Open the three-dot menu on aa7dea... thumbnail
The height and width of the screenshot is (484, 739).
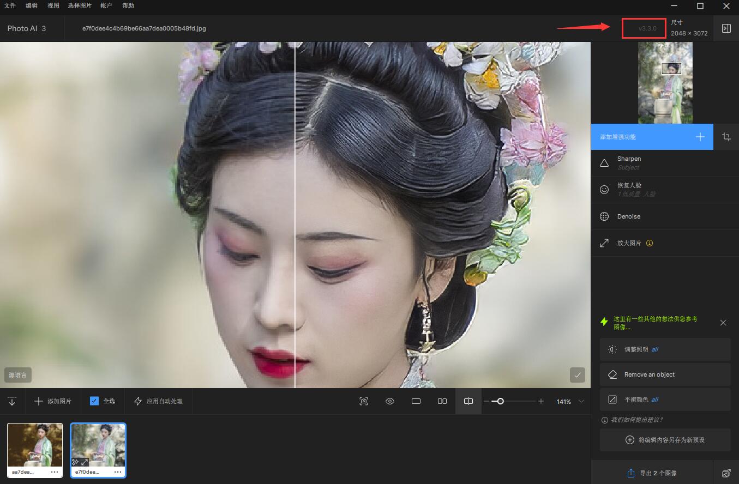coord(55,472)
